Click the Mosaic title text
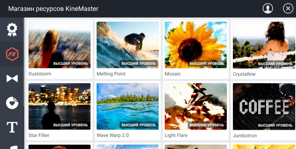296x149 pixels. [x=173, y=74]
